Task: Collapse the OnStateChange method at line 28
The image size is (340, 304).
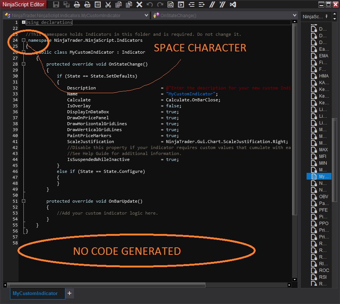Action: [23, 64]
